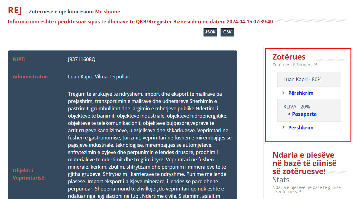Screen dimensions: 359x199
Task: Open Përshkrim link under KLIVA
Action: click(301, 128)
